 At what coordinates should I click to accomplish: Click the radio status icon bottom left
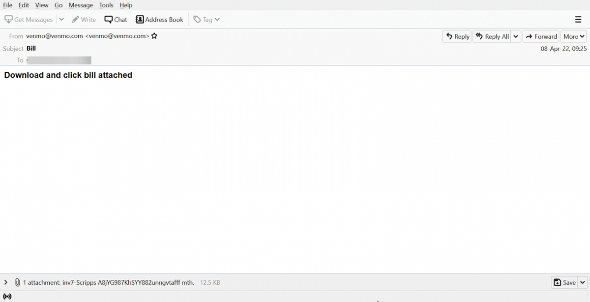click(7, 296)
